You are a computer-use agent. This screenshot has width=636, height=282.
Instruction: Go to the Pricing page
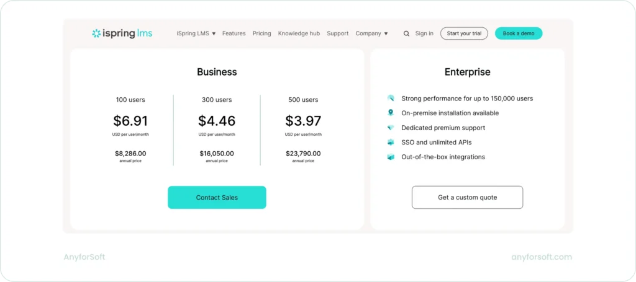(261, 33)
